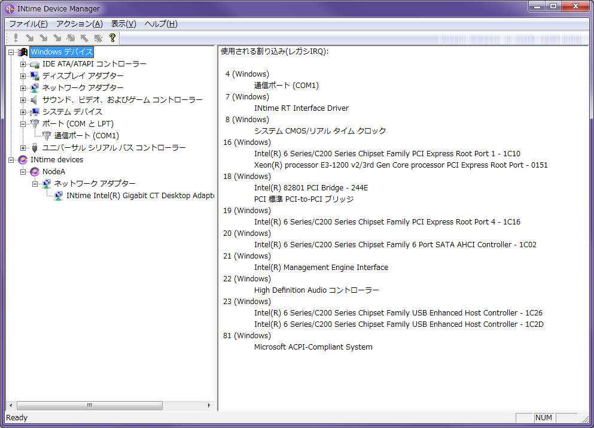The image size is (594, 428).
Task: Click the INtime Intel(R) Gigabit CT adapter icon
Action: pyautogui.click(x=59, y=196)
